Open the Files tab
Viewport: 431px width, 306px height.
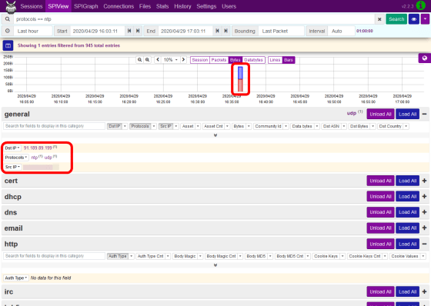click(145, 6)
